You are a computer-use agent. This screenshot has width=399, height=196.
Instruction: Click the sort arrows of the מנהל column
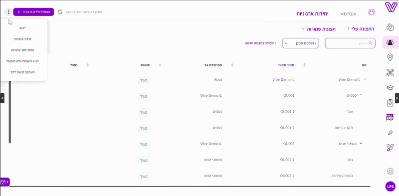[88, 65]
